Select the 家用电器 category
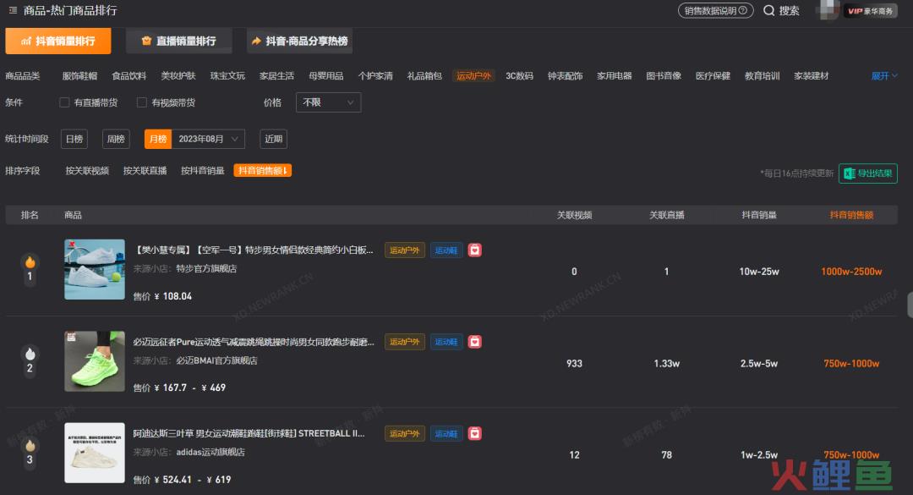This screenshot has width=913, height=495. pyautogui.click(x=615, y=76)
